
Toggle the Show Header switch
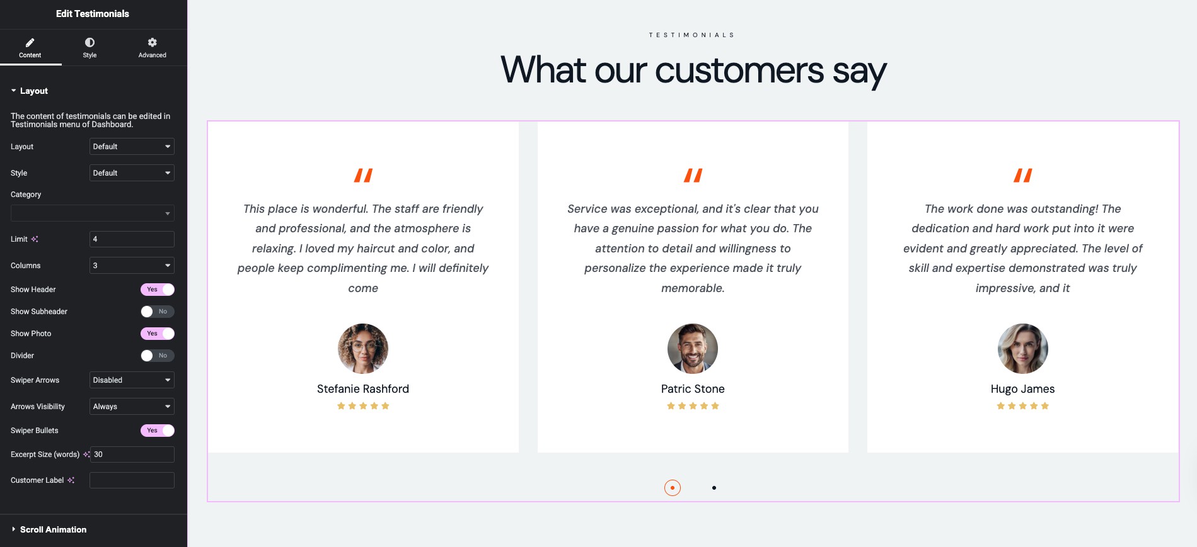[x=157, y=290]
